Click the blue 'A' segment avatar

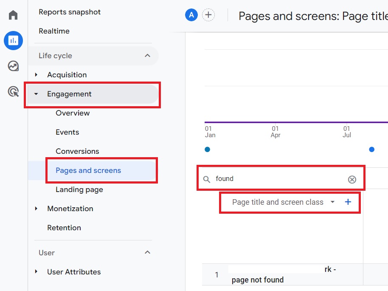191,15
